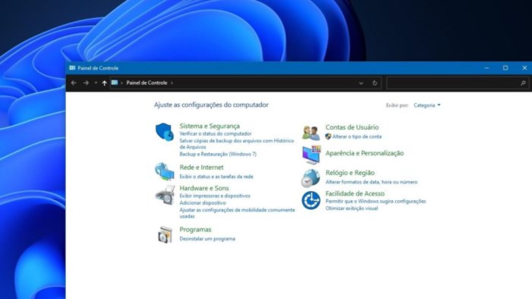The width and height of the screenshot is (532, 299).
Task: Open Backup e Restauração (Windows 7)
Action: [218, 154]
